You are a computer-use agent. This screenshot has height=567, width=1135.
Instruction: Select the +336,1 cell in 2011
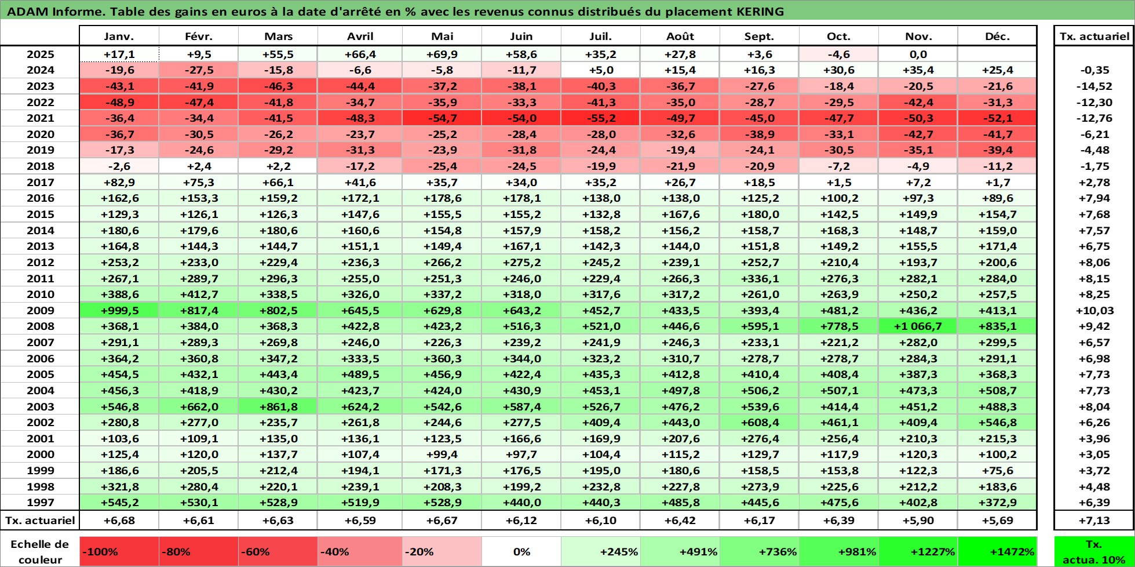click(760, 278)
